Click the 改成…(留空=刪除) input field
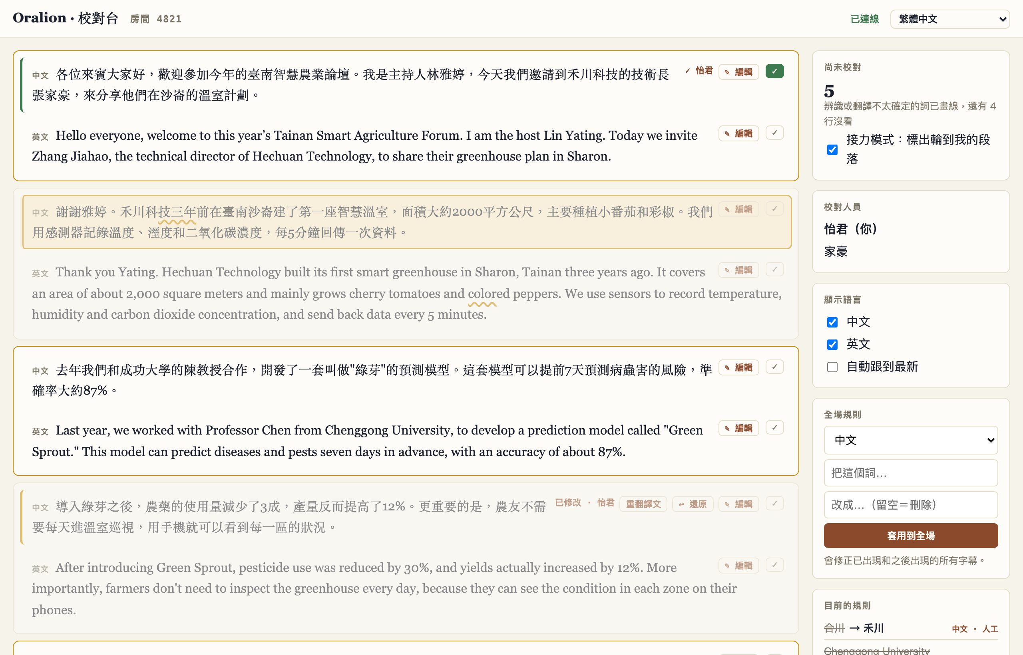 tap(911, 505)
